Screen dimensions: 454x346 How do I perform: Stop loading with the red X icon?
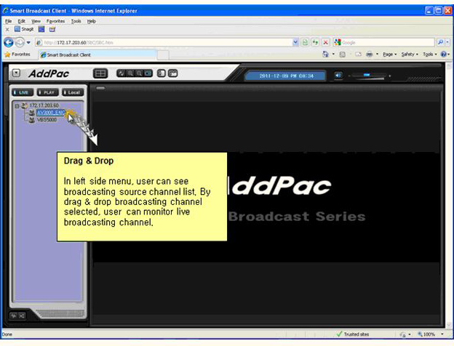tap(325, 43)
